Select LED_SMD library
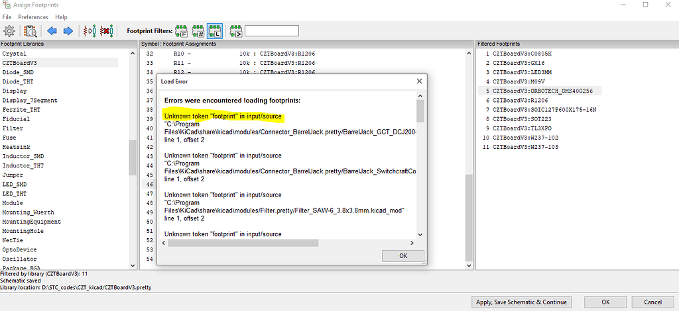The image size is (679, 311). click(15, 185)
